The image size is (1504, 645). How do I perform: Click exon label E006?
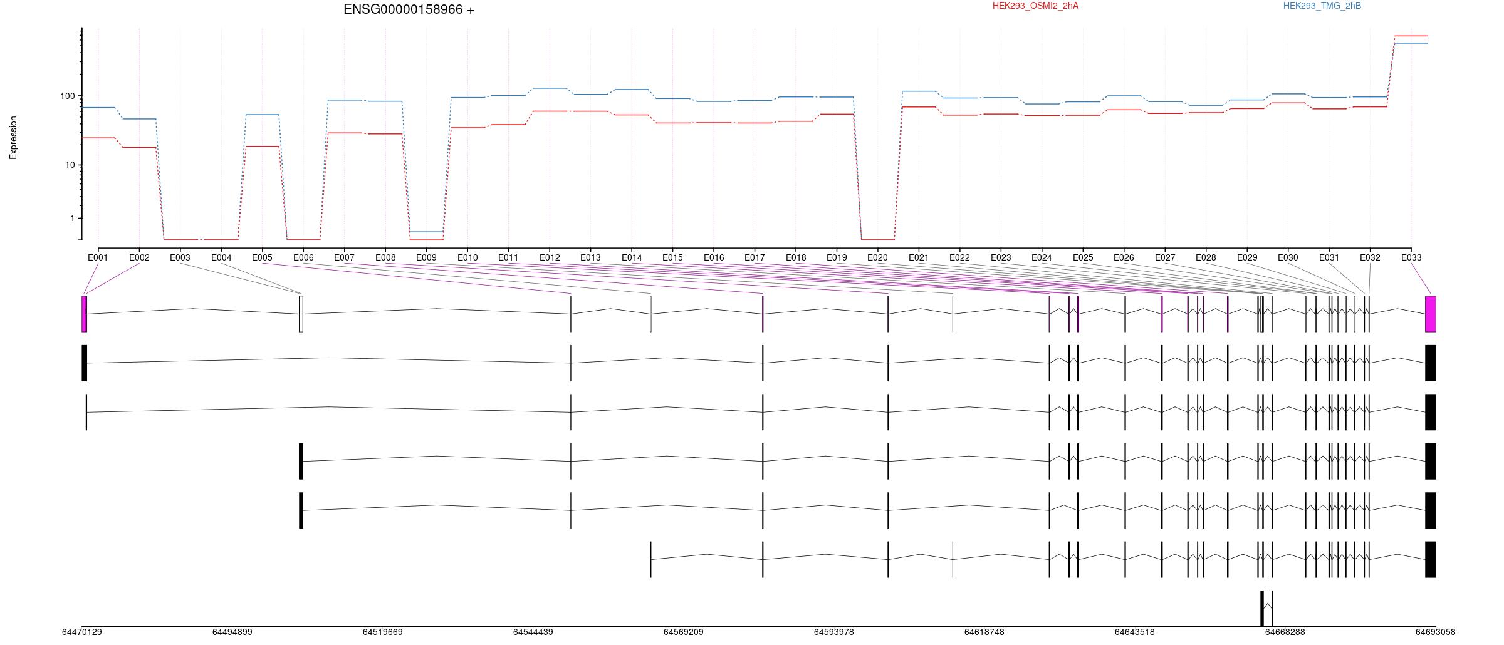tap(303, 257)
